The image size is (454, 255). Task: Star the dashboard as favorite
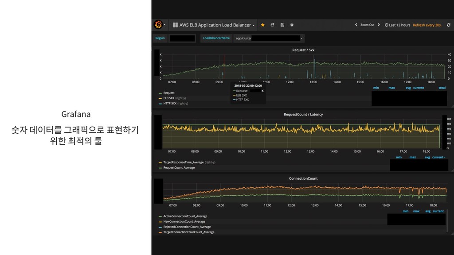pos(262,25)
